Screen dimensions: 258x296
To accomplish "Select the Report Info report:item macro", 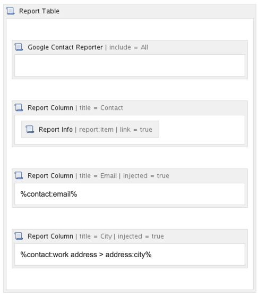I will (90, 129).
